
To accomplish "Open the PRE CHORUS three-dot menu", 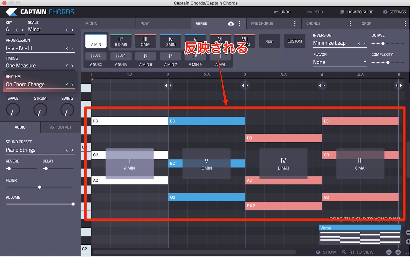I will [295, 24].
